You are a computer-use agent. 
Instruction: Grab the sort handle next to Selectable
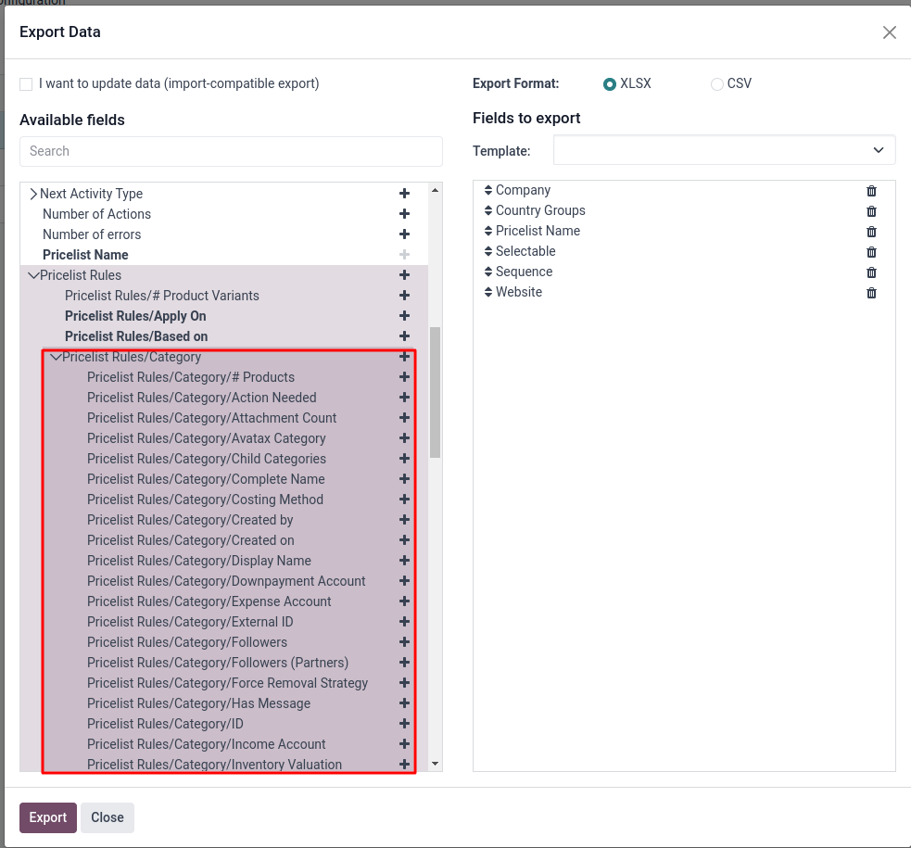[x=488, y=251]
